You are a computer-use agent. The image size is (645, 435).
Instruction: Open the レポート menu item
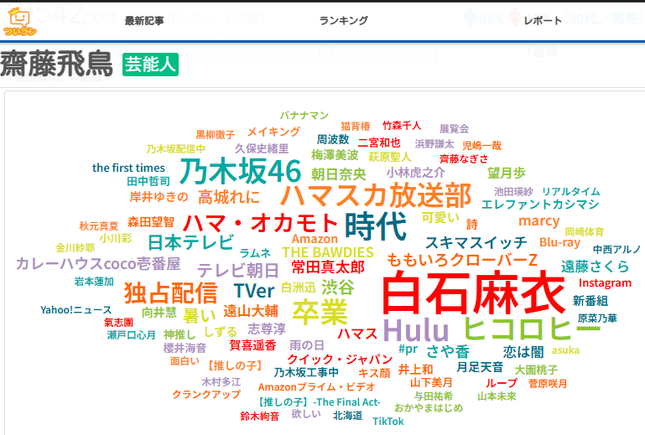(x=543, y=21)
